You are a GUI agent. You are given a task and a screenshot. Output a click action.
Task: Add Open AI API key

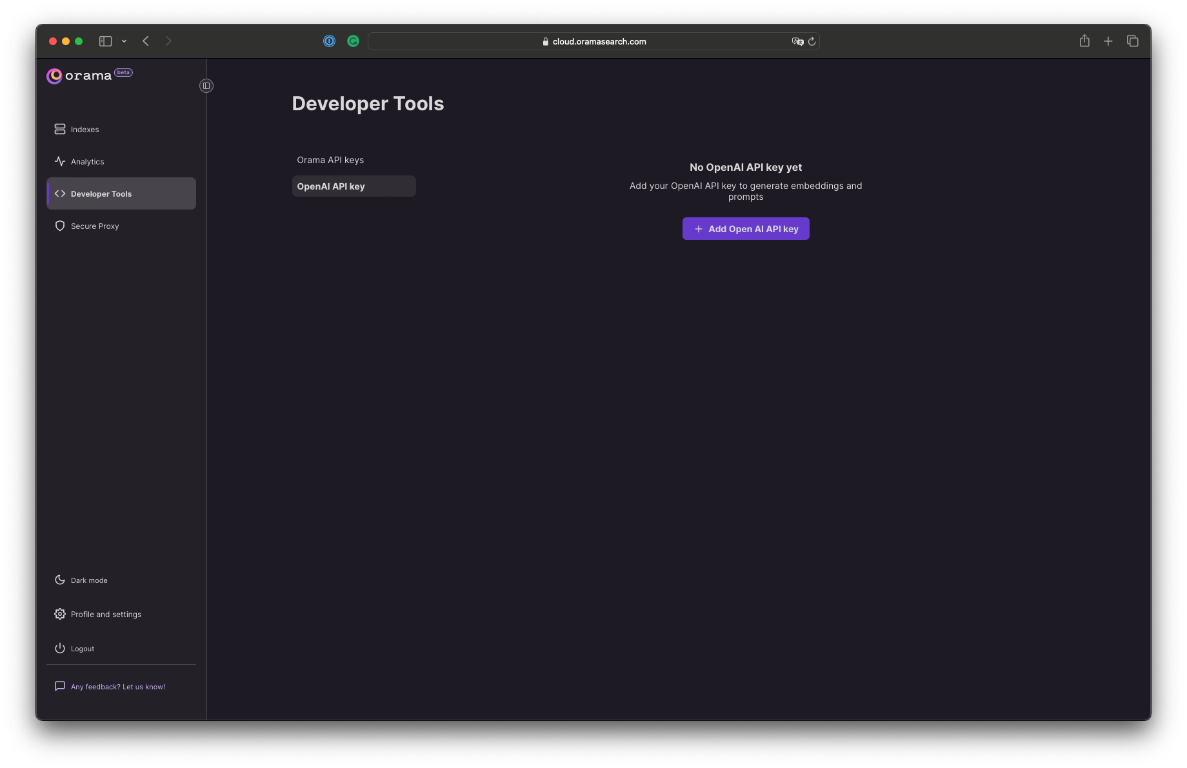point(746,229)
